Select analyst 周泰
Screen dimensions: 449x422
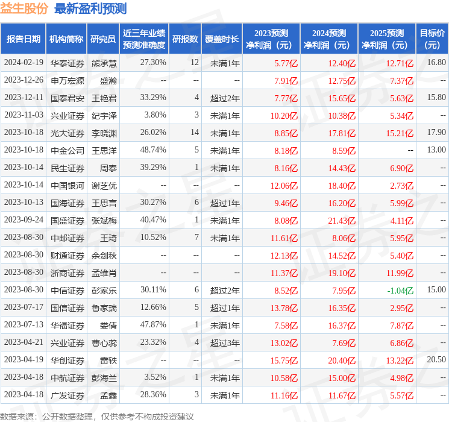coord(108,168)
